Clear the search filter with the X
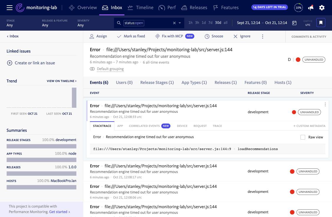The width and height of the screenshot is (332, 217). (x=174, y=23)
